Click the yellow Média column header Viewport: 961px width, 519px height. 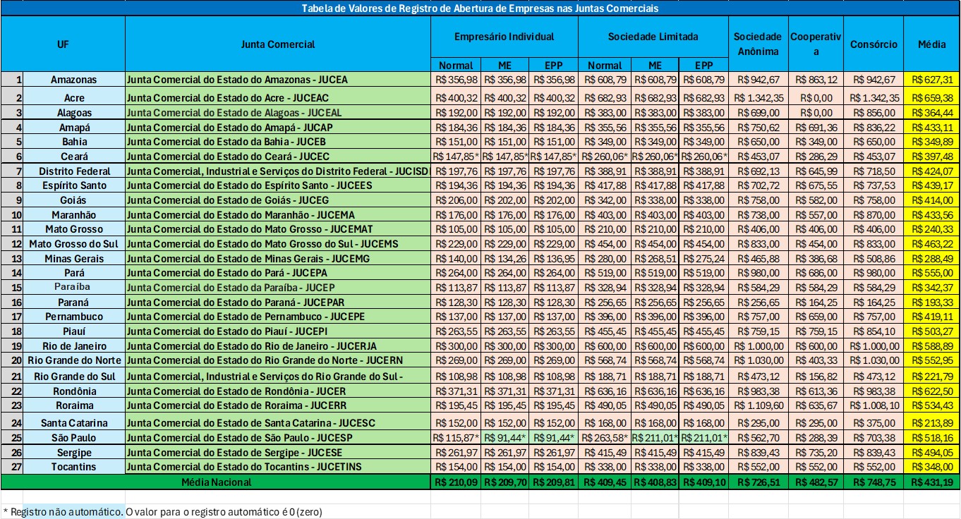pos(931,44)
